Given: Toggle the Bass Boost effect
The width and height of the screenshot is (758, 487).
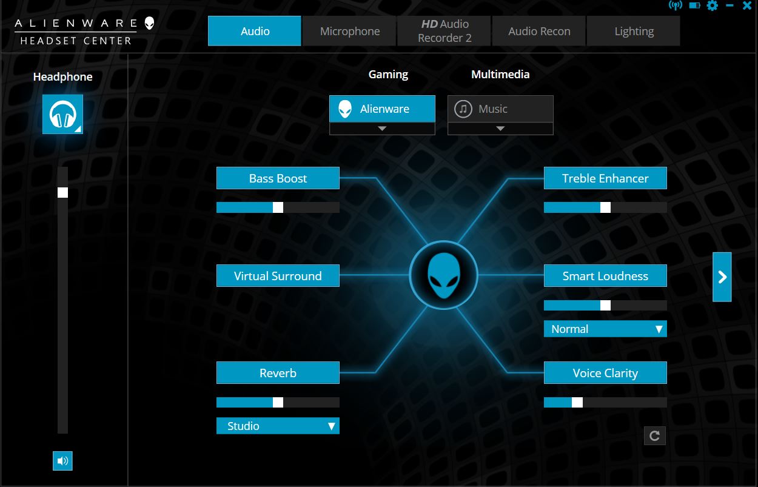Looking at the screenshot, I should point(278,178).
